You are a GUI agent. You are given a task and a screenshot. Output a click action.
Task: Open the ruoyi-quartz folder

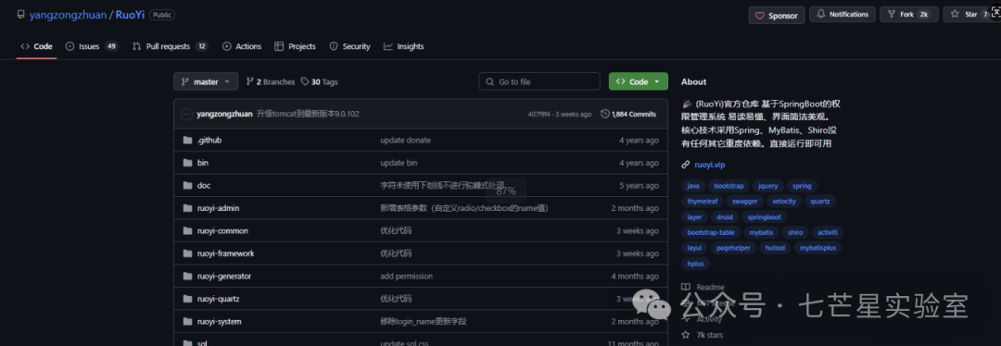pos(219,298)
